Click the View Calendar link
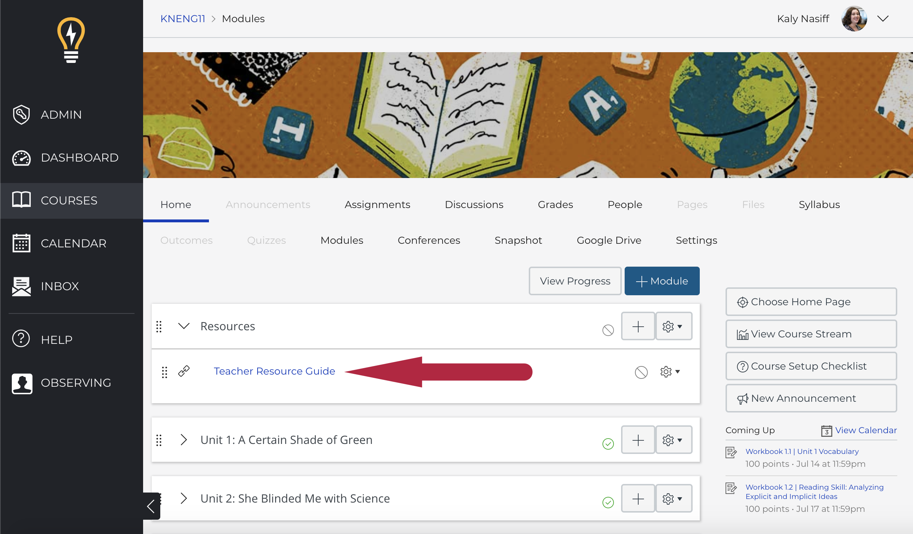 866,430
